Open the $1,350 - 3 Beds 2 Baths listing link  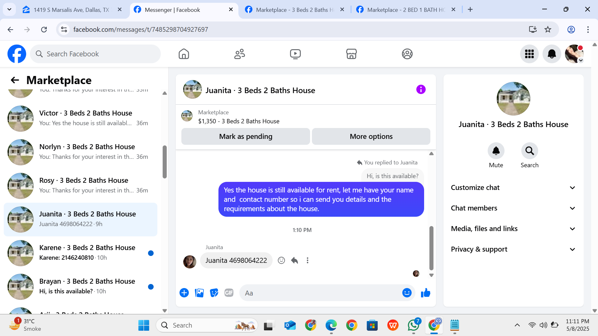(x=239, y=121)
